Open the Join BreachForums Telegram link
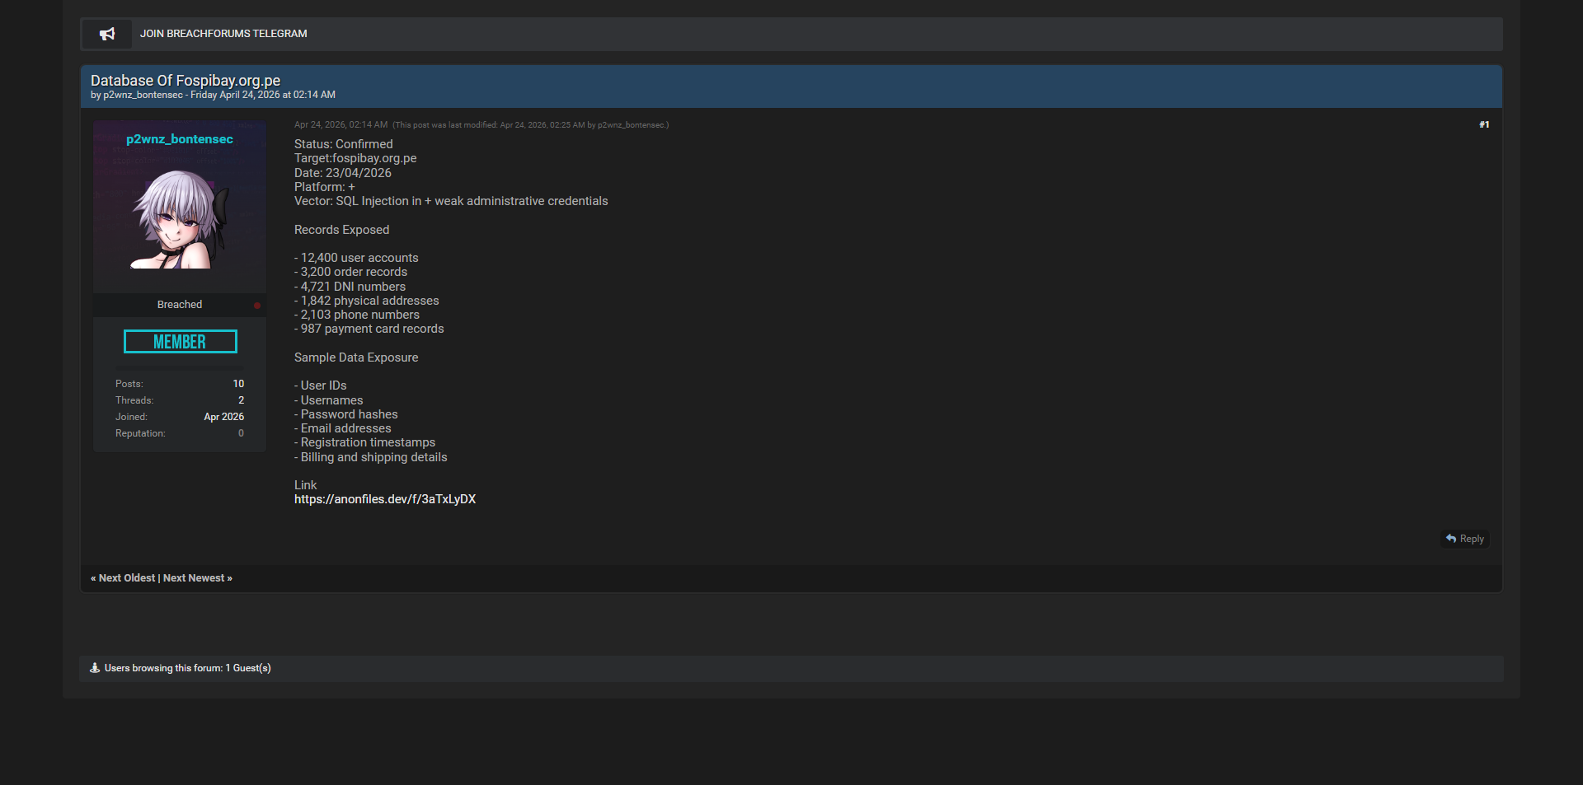The height and width of the screenshot is (785, 1583). point(223,34)
